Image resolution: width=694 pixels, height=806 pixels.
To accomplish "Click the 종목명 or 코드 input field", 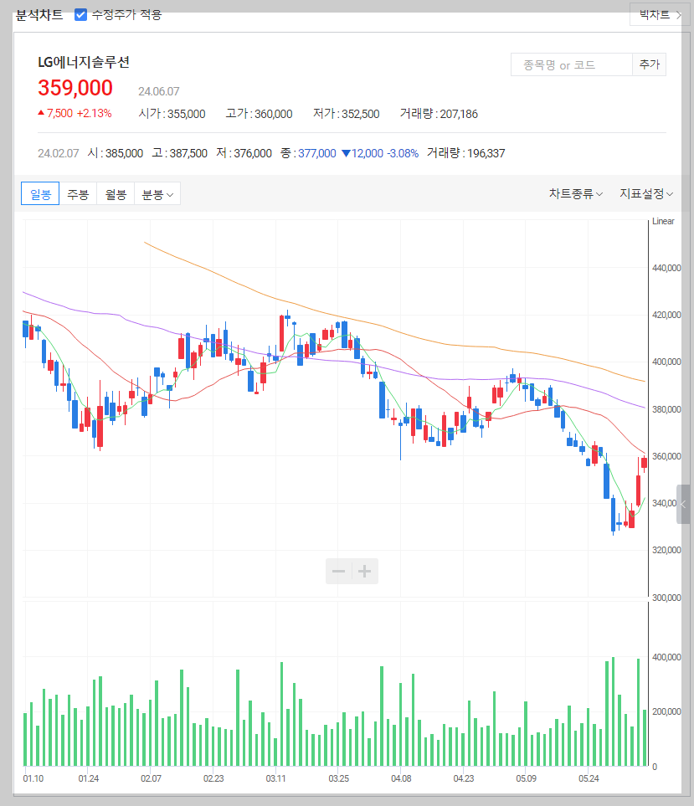I will 571,64.
